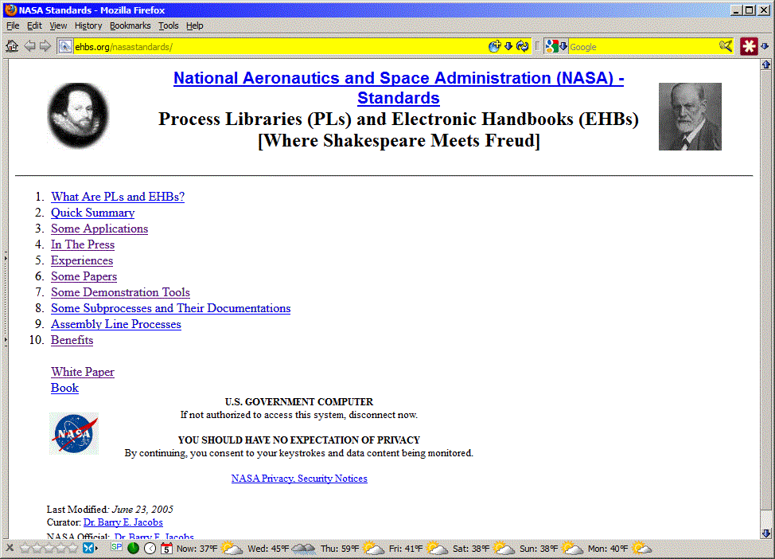Click the blue X butterfly status bar icon
The height and width of the screenshot is (559, 775).
tap(88, 548)
